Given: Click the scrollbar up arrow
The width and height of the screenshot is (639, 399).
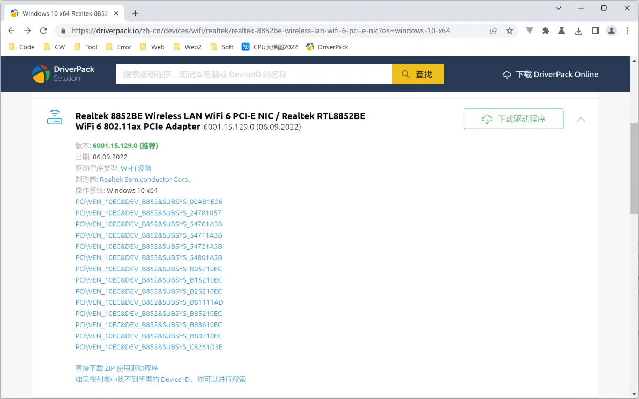Looking at the screenshot, I should click(634, 61).
